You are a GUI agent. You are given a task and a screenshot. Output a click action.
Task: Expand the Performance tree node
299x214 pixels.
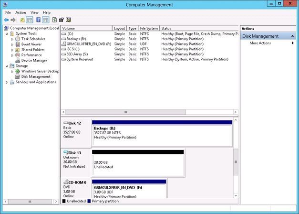point(12,55)
